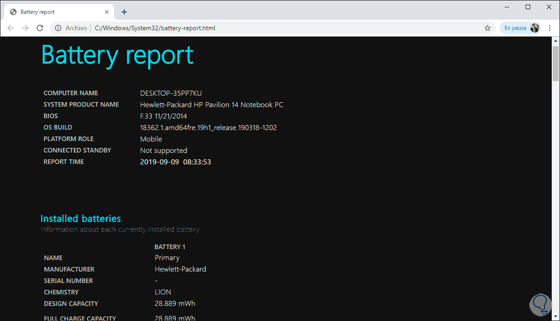The width and height of the screenshot is (560, 321).
Task: Click the REPORT TIME label
Action: [x=64, y=162]
